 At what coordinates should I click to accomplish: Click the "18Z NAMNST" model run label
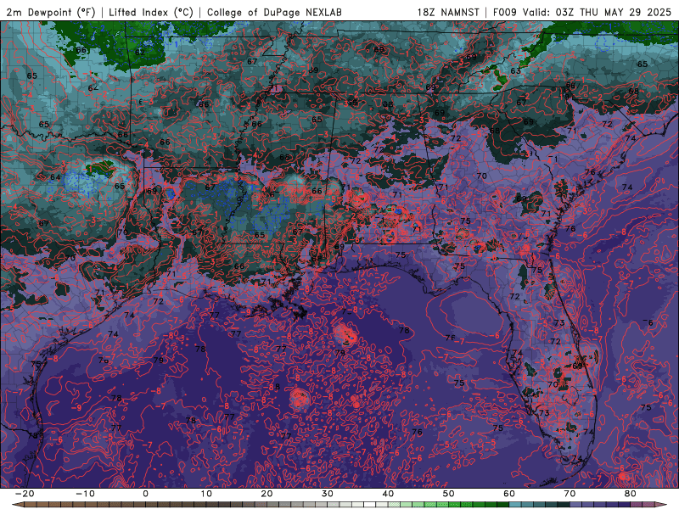[448, 12]
